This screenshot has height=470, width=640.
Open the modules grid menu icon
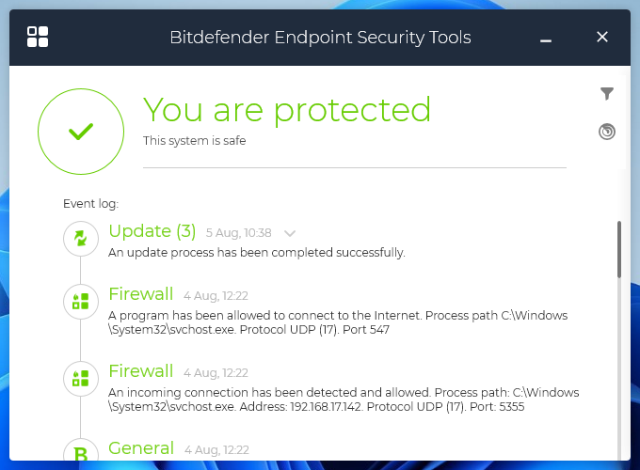pyautogui.click(x=39, y=37)
